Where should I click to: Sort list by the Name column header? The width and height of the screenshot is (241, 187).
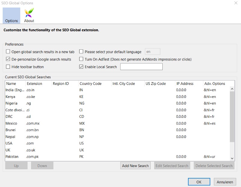[15, 84]
